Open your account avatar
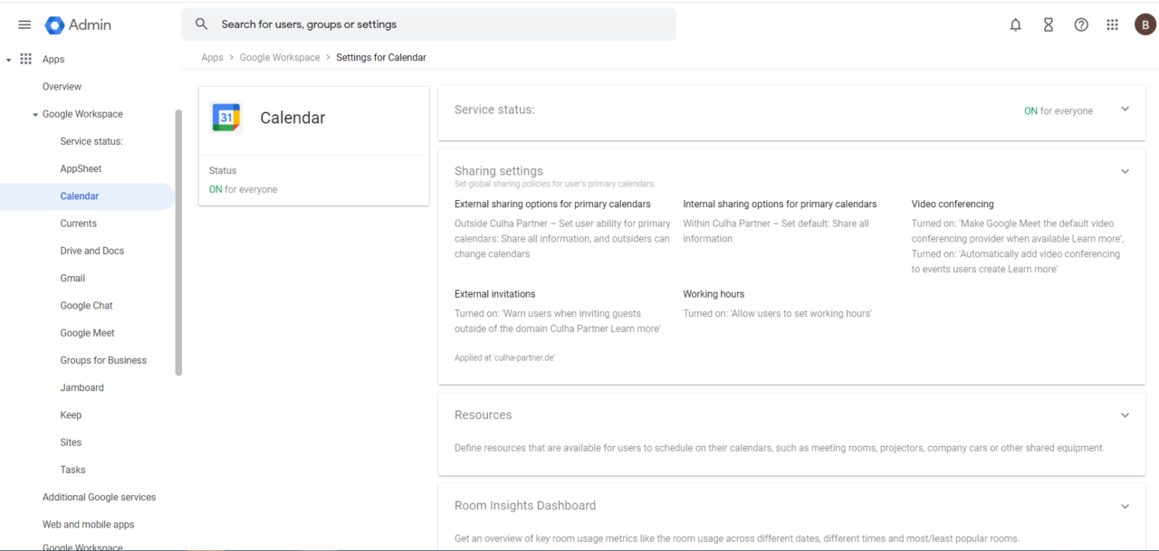The width and height of the screenshot is (1159, 551). click(1145, 24)
